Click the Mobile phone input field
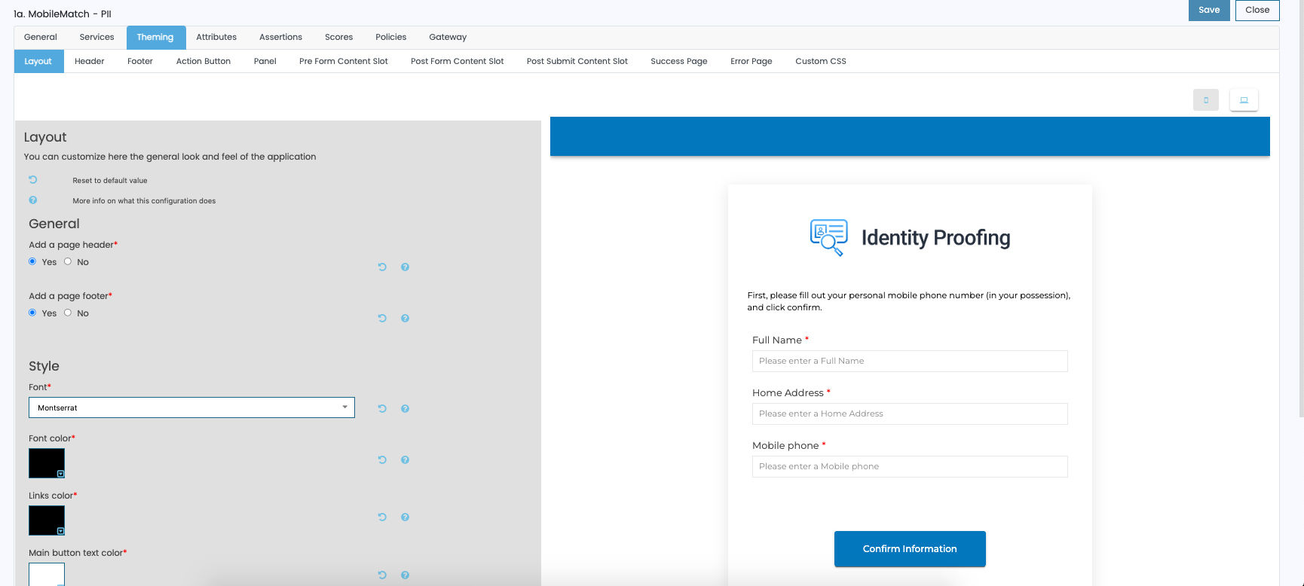Viewport: 1304px width, 586px height. pos(910,466)
